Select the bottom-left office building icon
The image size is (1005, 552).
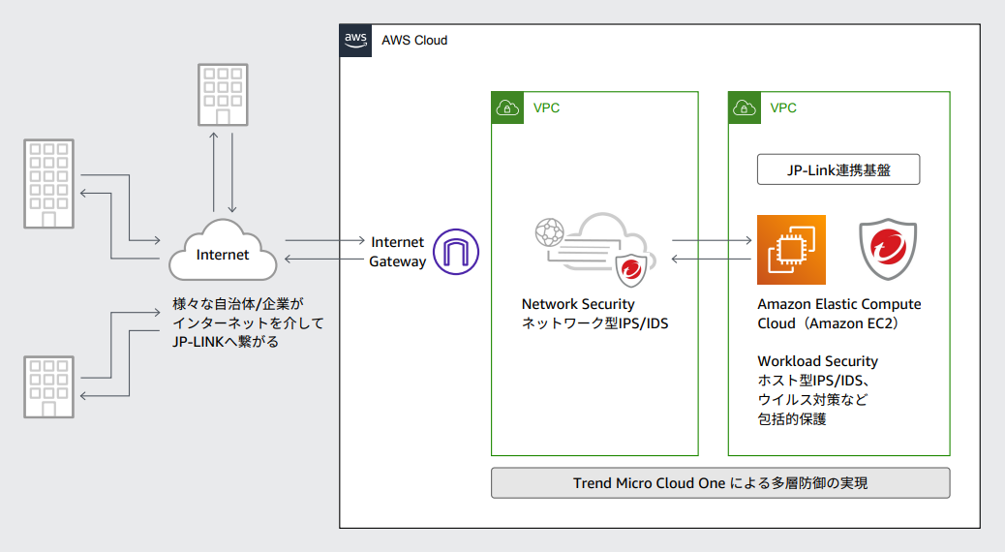(x=47, y=386)
